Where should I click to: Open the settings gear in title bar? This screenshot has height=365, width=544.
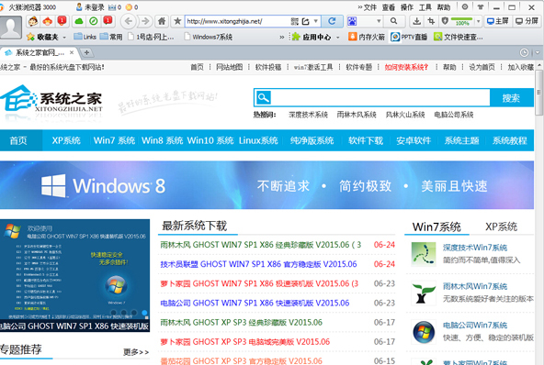click(465, 6)
